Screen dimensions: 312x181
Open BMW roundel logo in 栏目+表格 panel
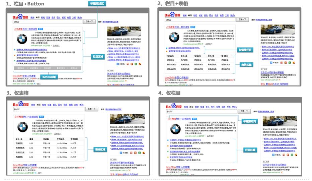[174, 37]
